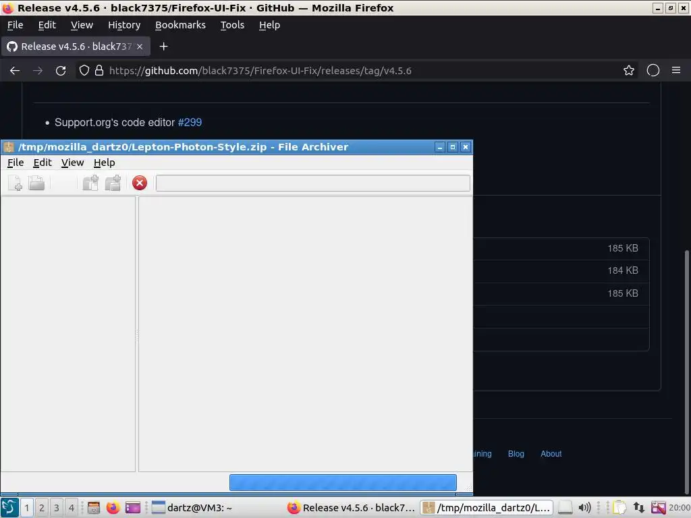Stop the operation with the red X icon
This screenshot has height=518, width=691.
pos(140,183)
